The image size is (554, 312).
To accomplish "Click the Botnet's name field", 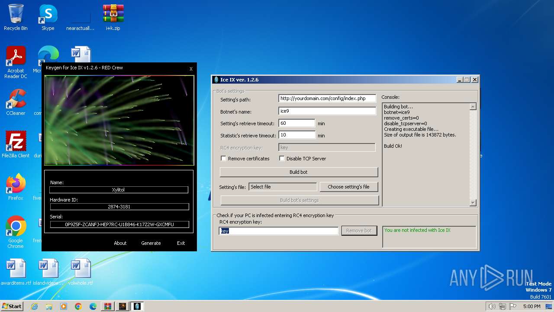I will pyautogui.click(x=327, y=111).
